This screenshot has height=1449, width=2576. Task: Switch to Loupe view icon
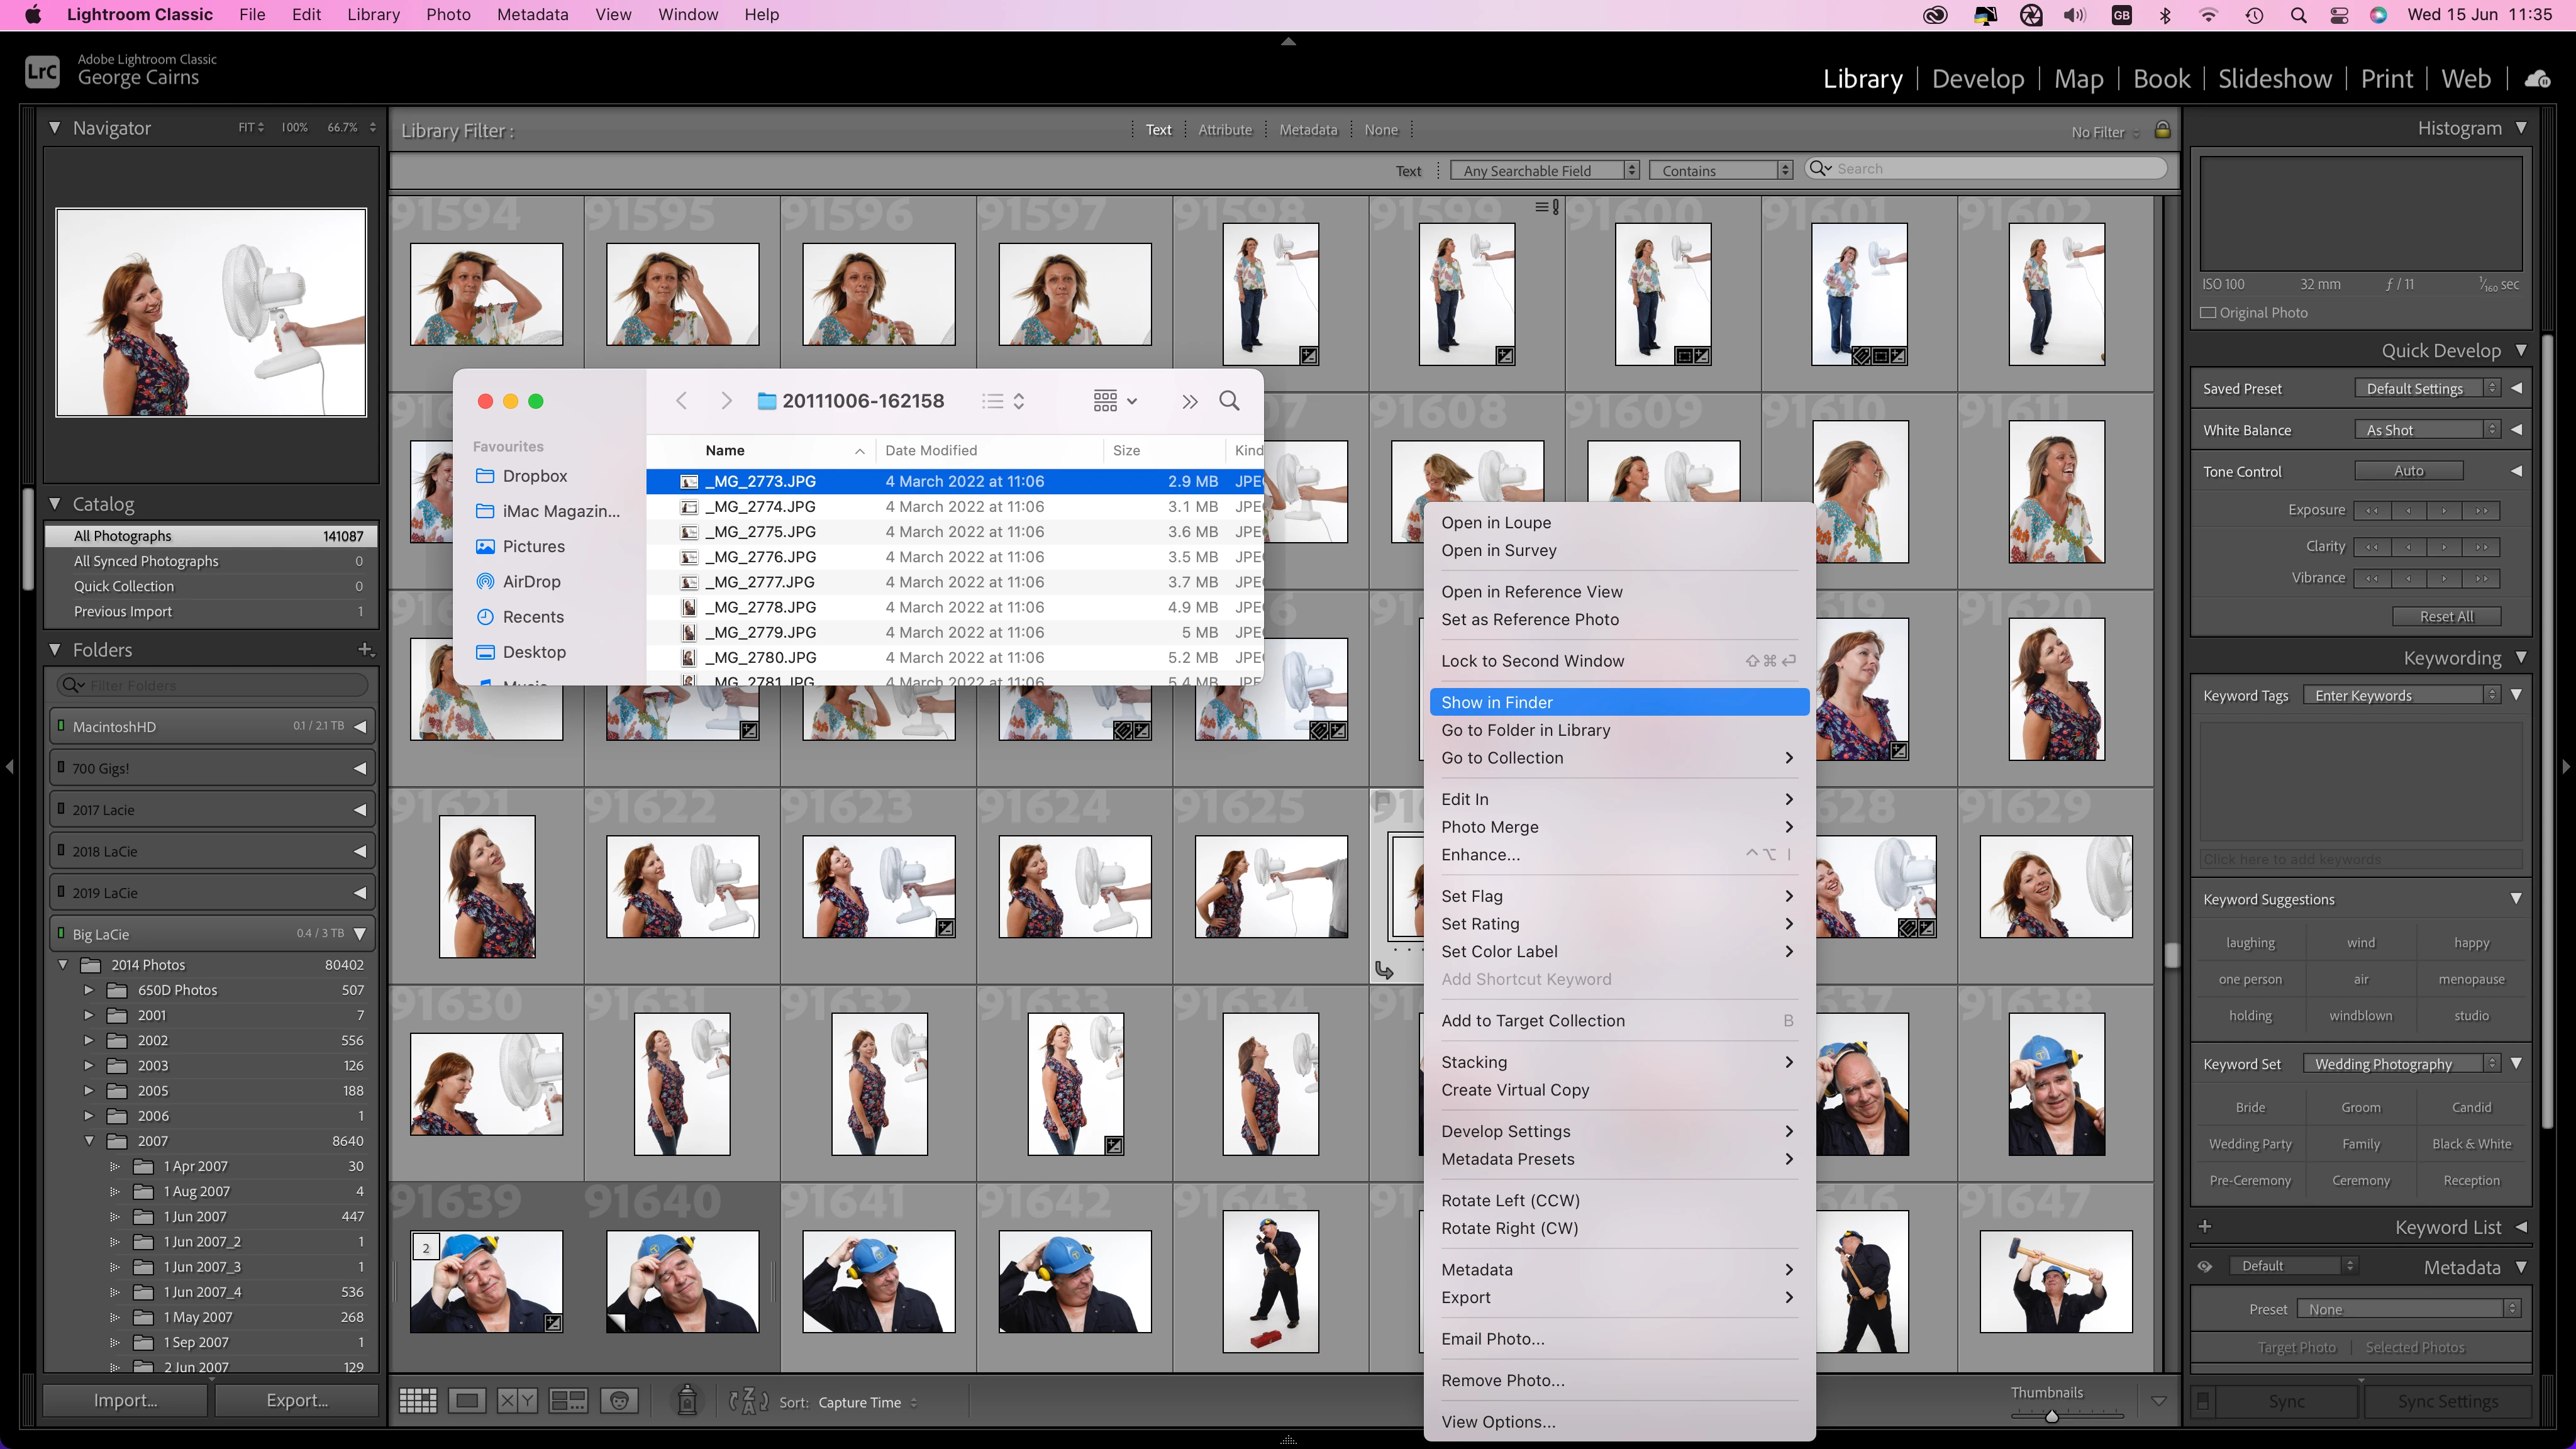click(467, 1401)
